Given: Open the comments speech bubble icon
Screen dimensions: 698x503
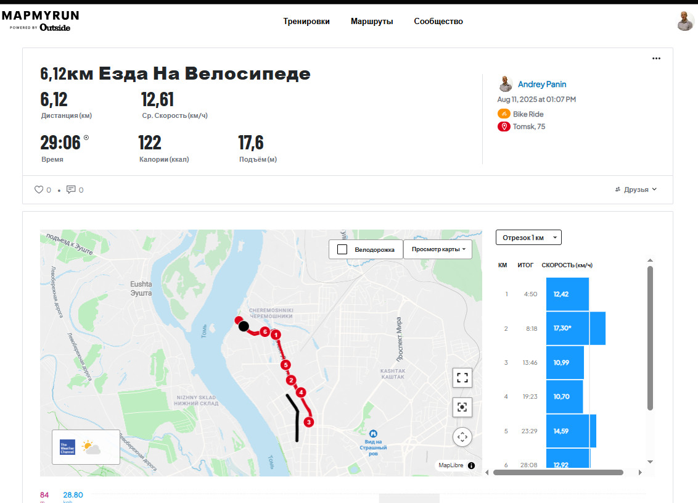Looking at the screenshot, I should 71,189.
